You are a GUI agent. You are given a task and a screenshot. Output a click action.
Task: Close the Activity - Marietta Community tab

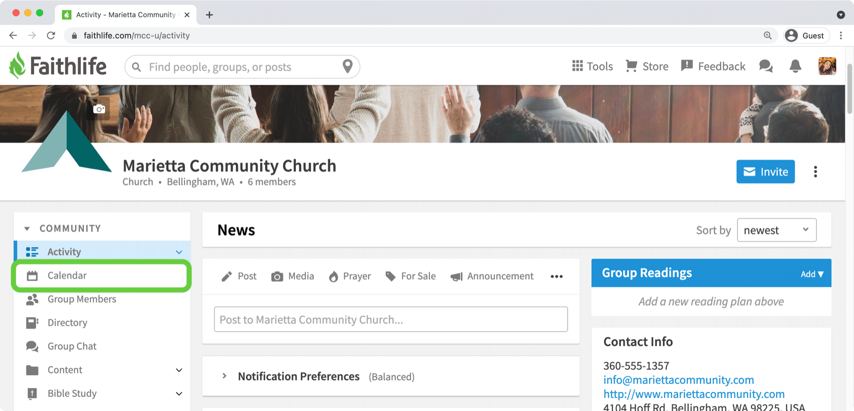click(187, 15)
